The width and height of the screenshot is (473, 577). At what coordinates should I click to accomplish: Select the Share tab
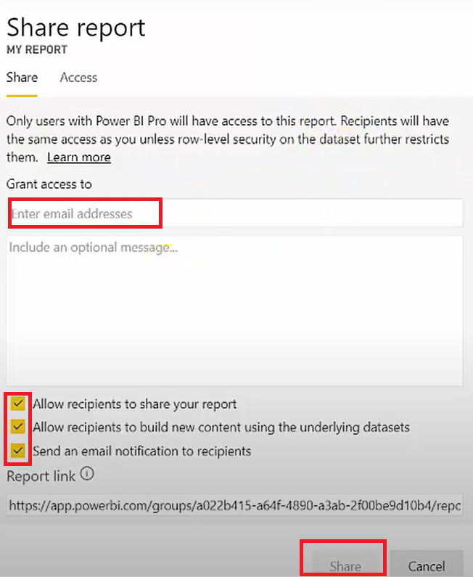(x=22, y=77)
